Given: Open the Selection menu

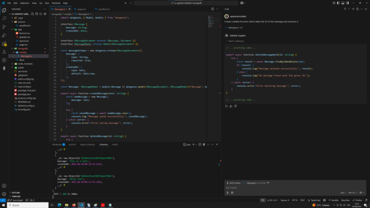Looking at the screenshot, I should (x=25, y=3).
